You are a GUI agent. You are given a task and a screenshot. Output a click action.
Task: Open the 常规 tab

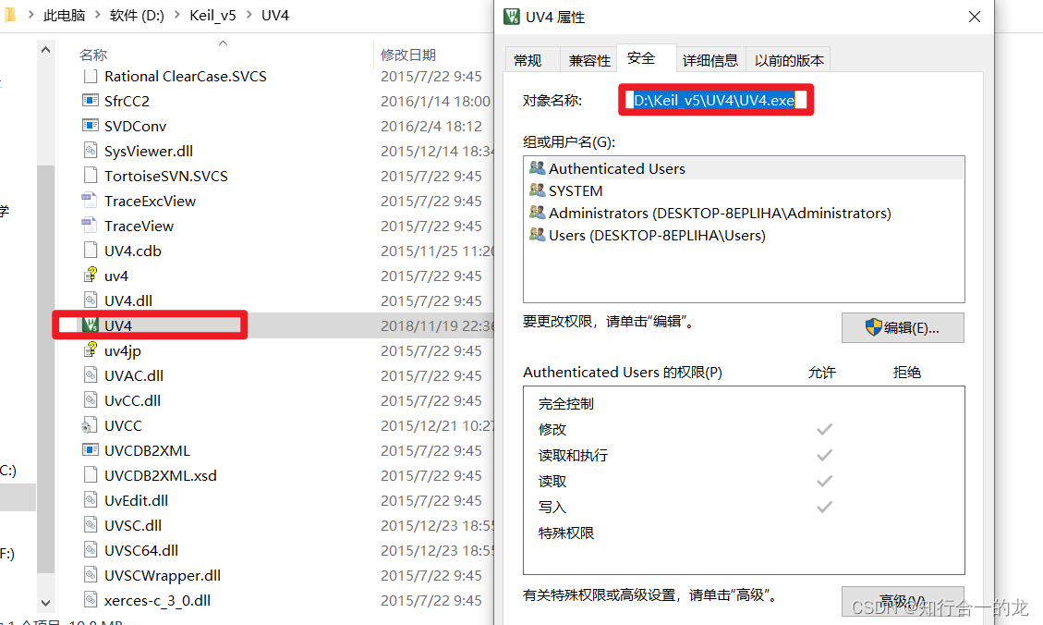[x=528, y=61]
